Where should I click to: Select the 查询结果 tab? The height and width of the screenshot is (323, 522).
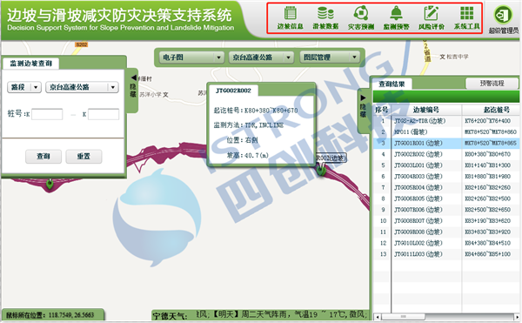coord(391,84)
